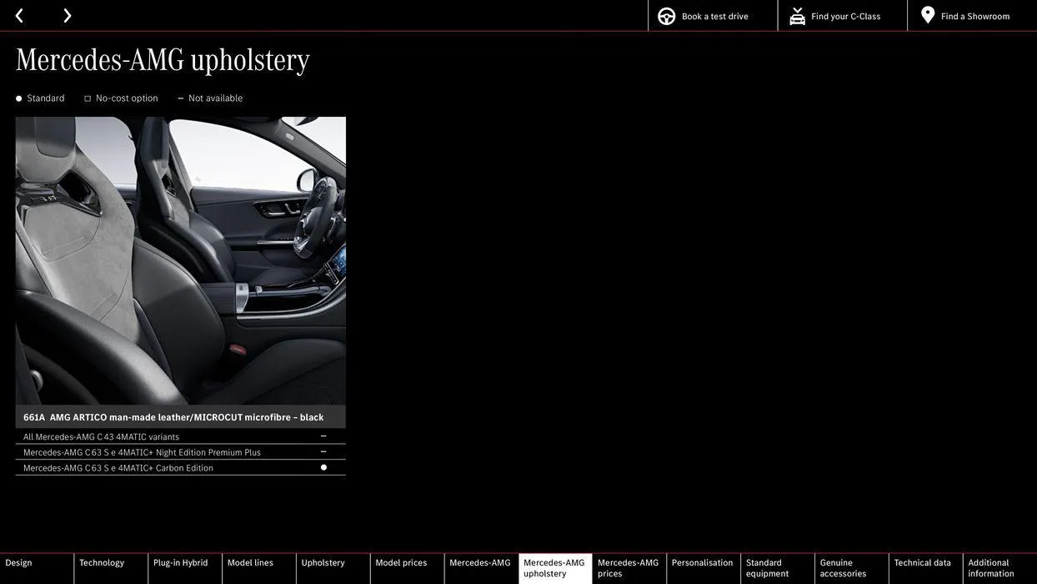Navigate to Personalisation tab
1037x584 pixels.
tap(702, 563)
